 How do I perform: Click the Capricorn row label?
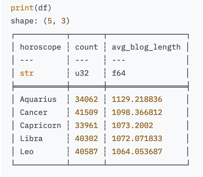[x=40, y=126]
